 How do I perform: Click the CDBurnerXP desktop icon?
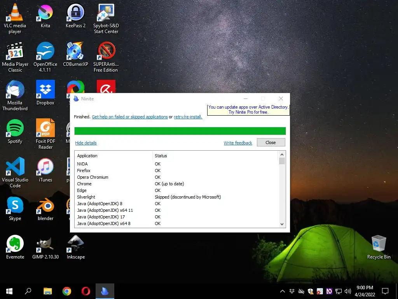[76, 55]
